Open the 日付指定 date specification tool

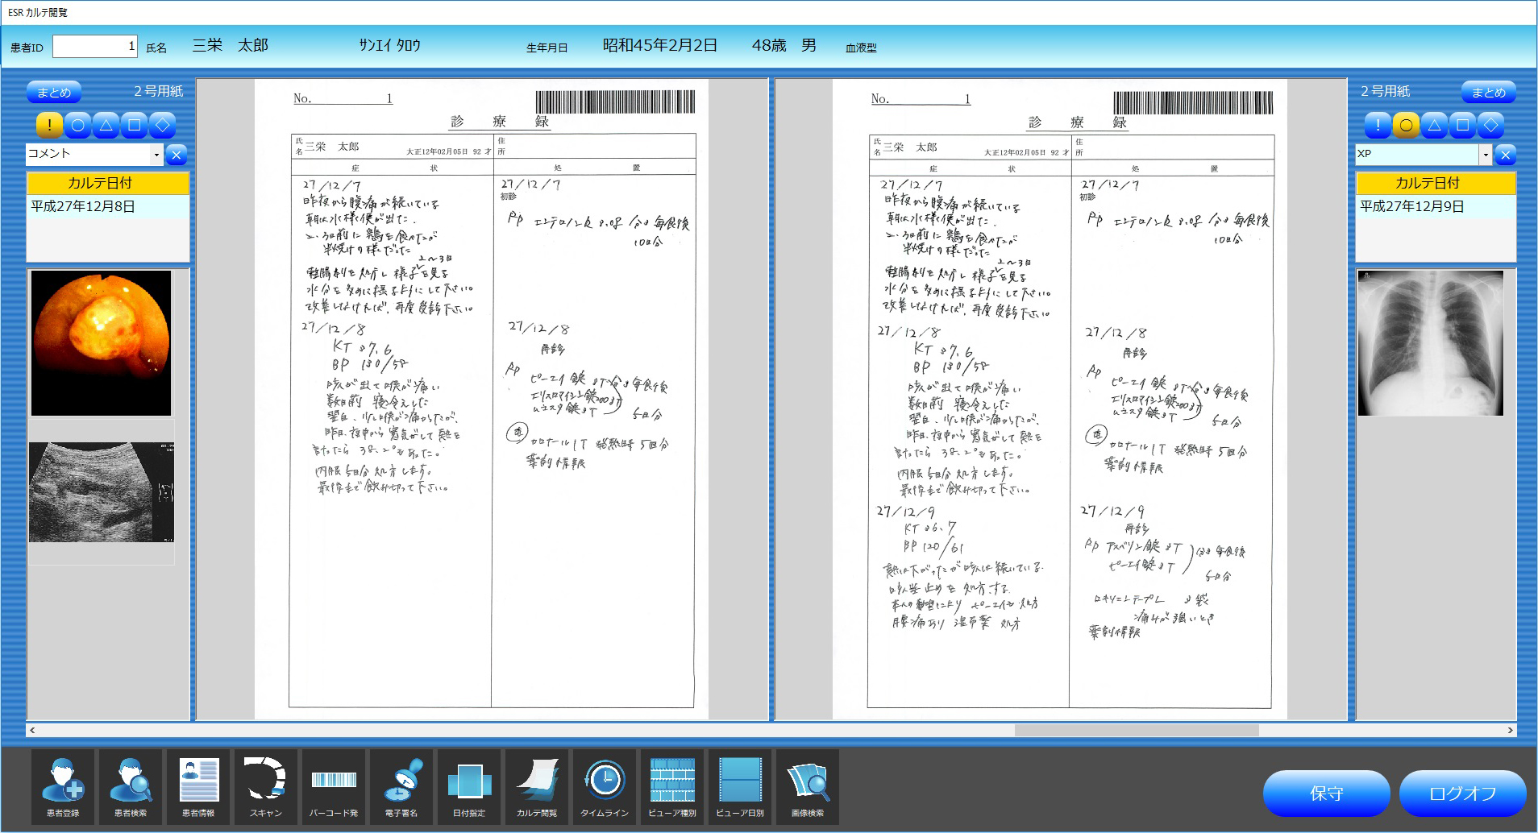(469, 785)
